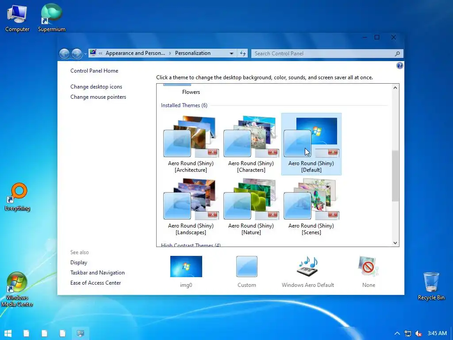Apply Aero Round (Shiny) [Scenes] theme
Screen dimensions: 453x340
pyautogui.click(x=311, y=206)
